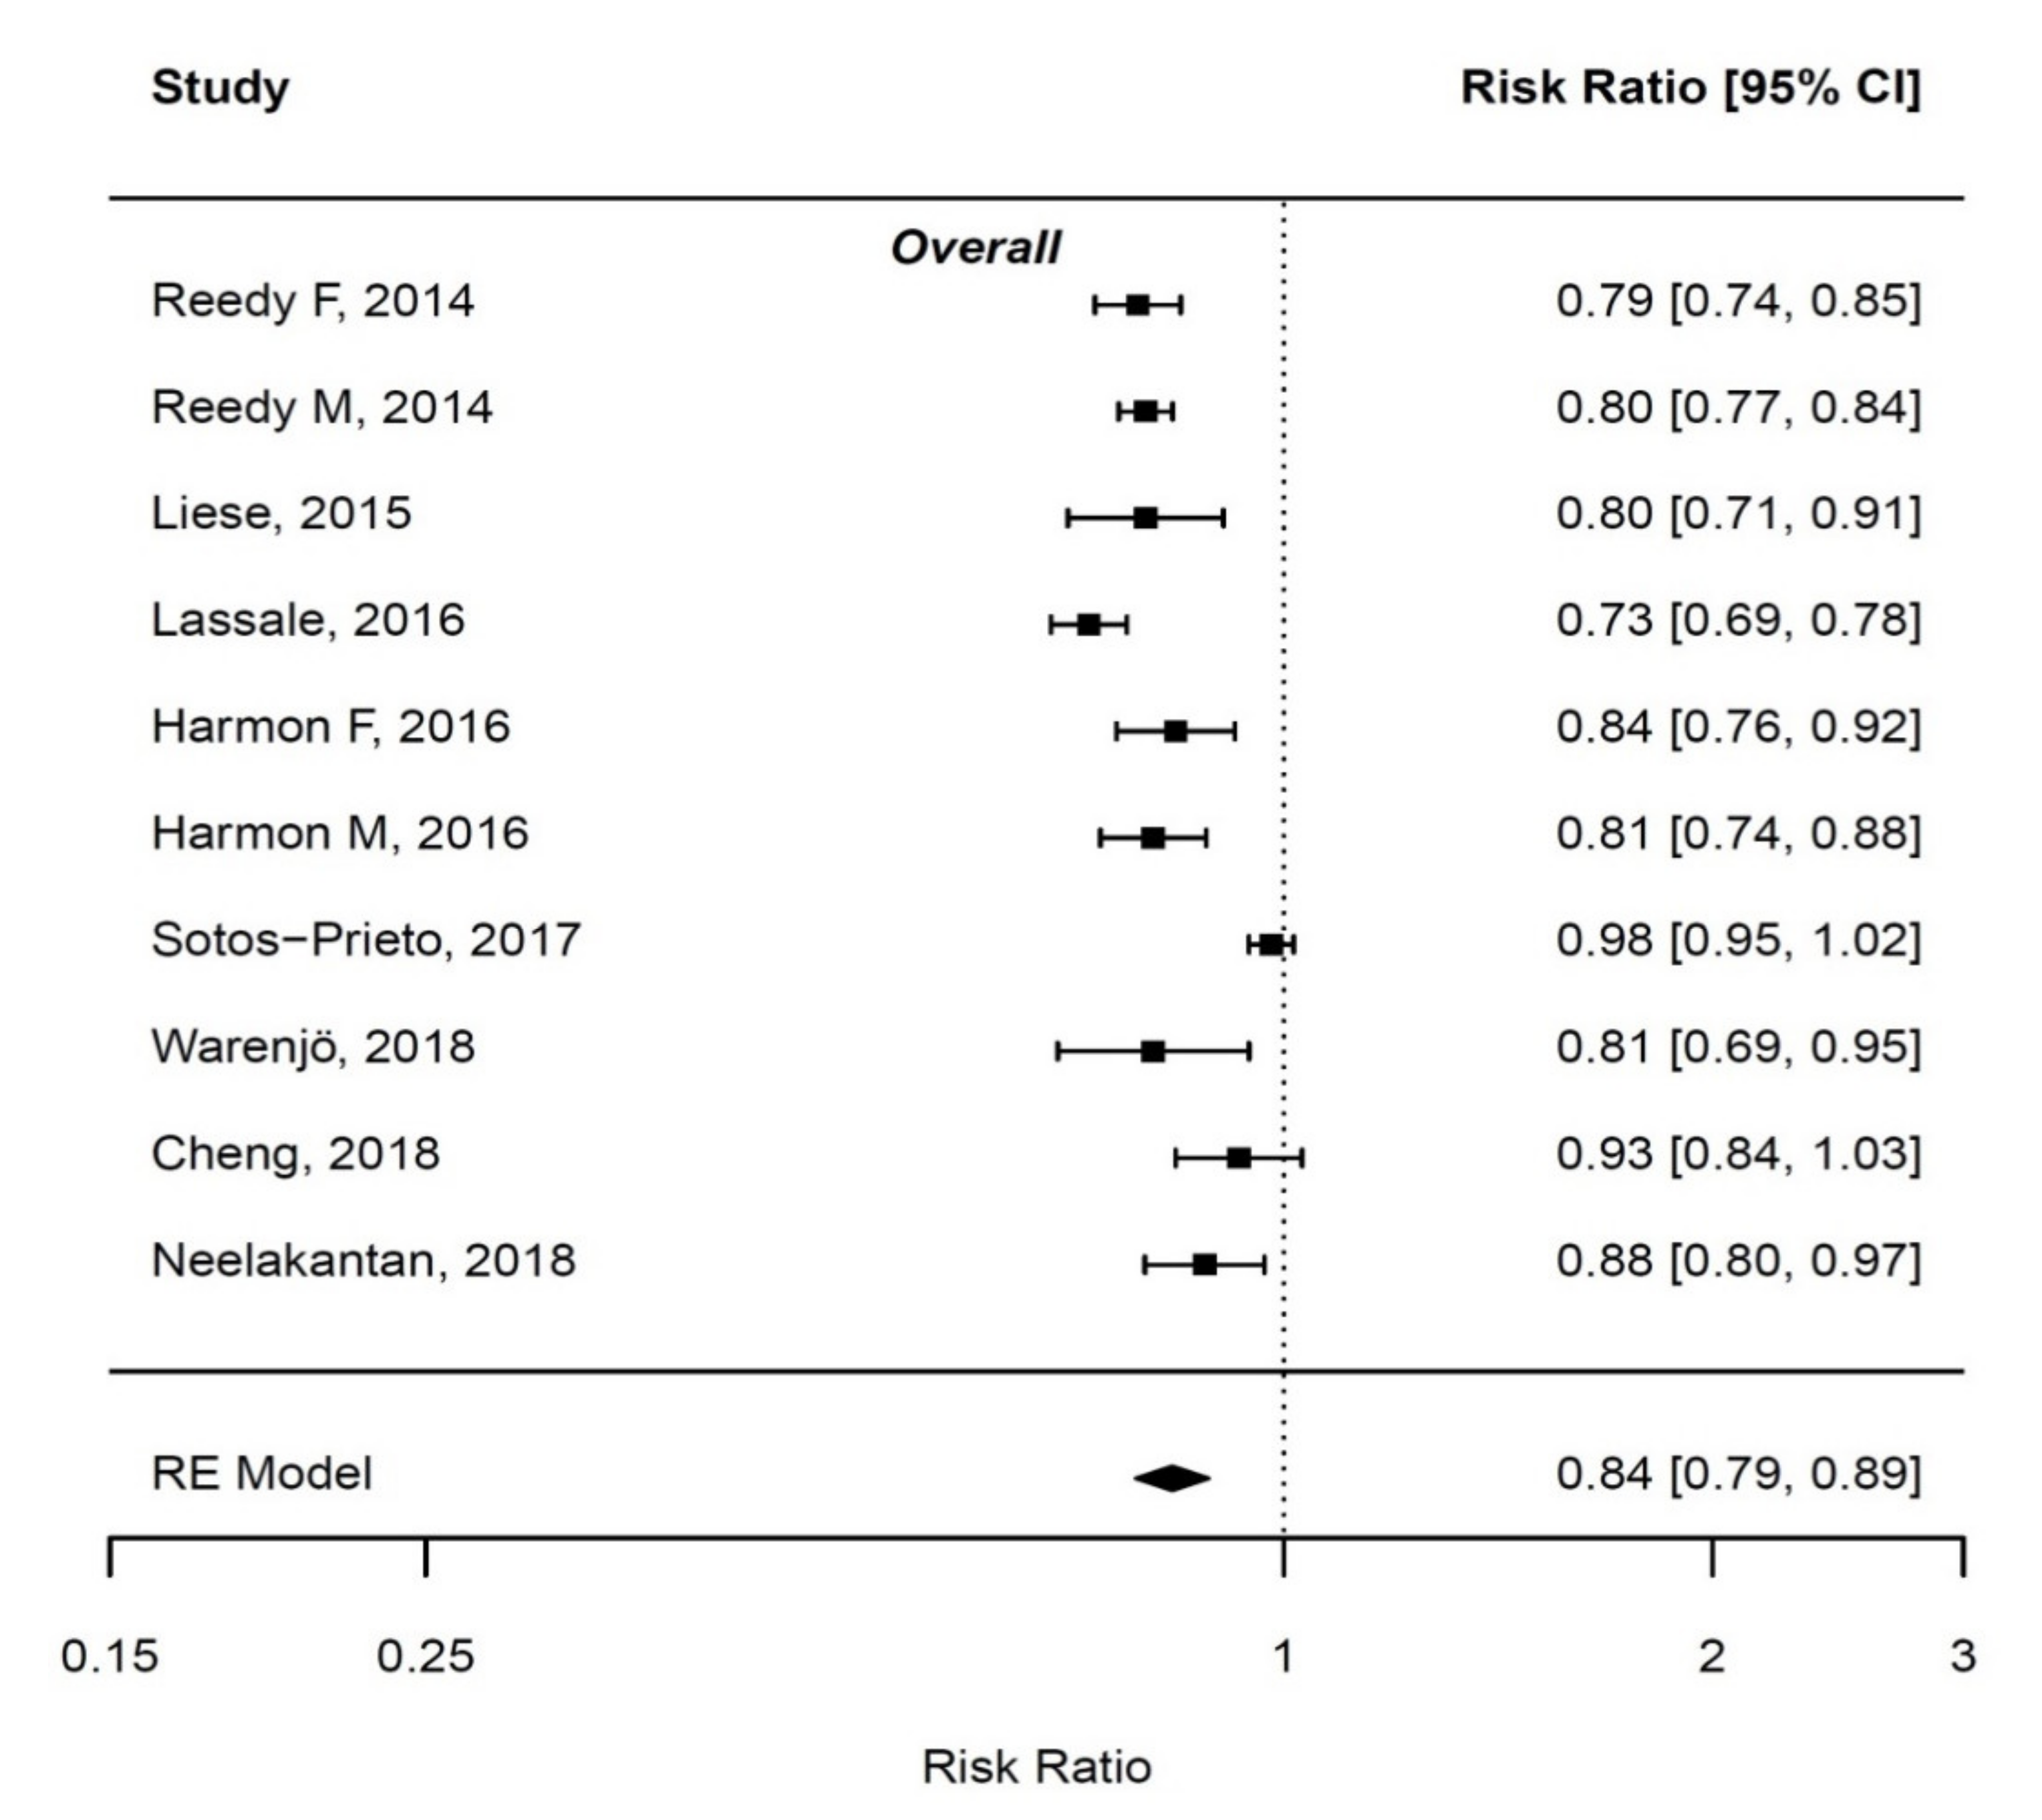This screenshot has height=1820, width=2042.
Task: Click the axis tick label "2"
Action: click(1712, 1657)
